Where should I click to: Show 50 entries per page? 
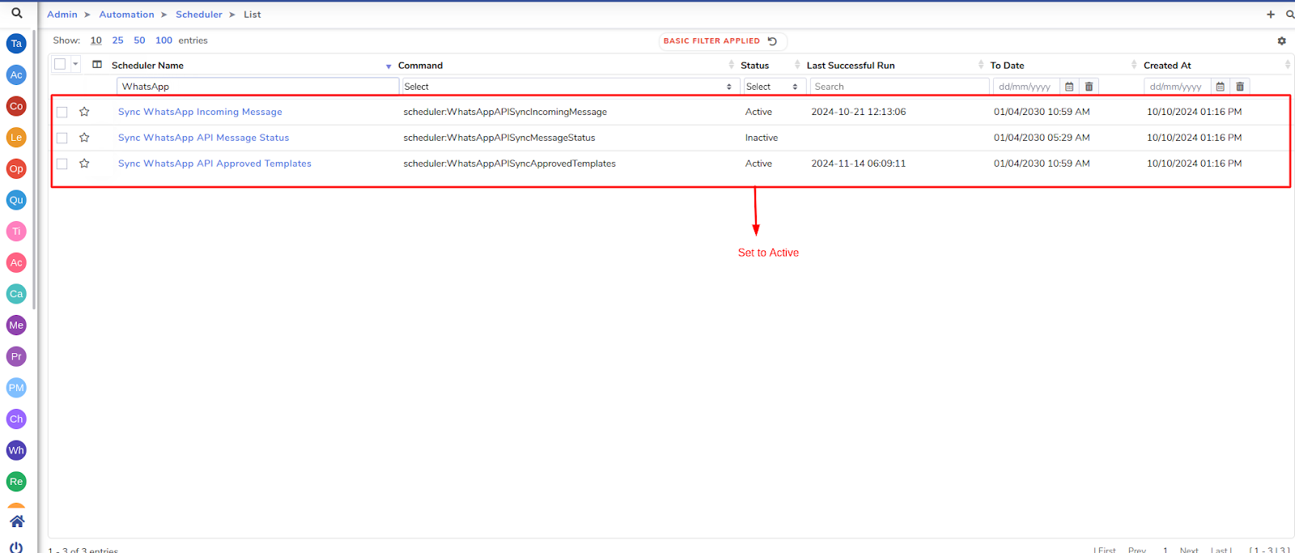tap(139, 40)
